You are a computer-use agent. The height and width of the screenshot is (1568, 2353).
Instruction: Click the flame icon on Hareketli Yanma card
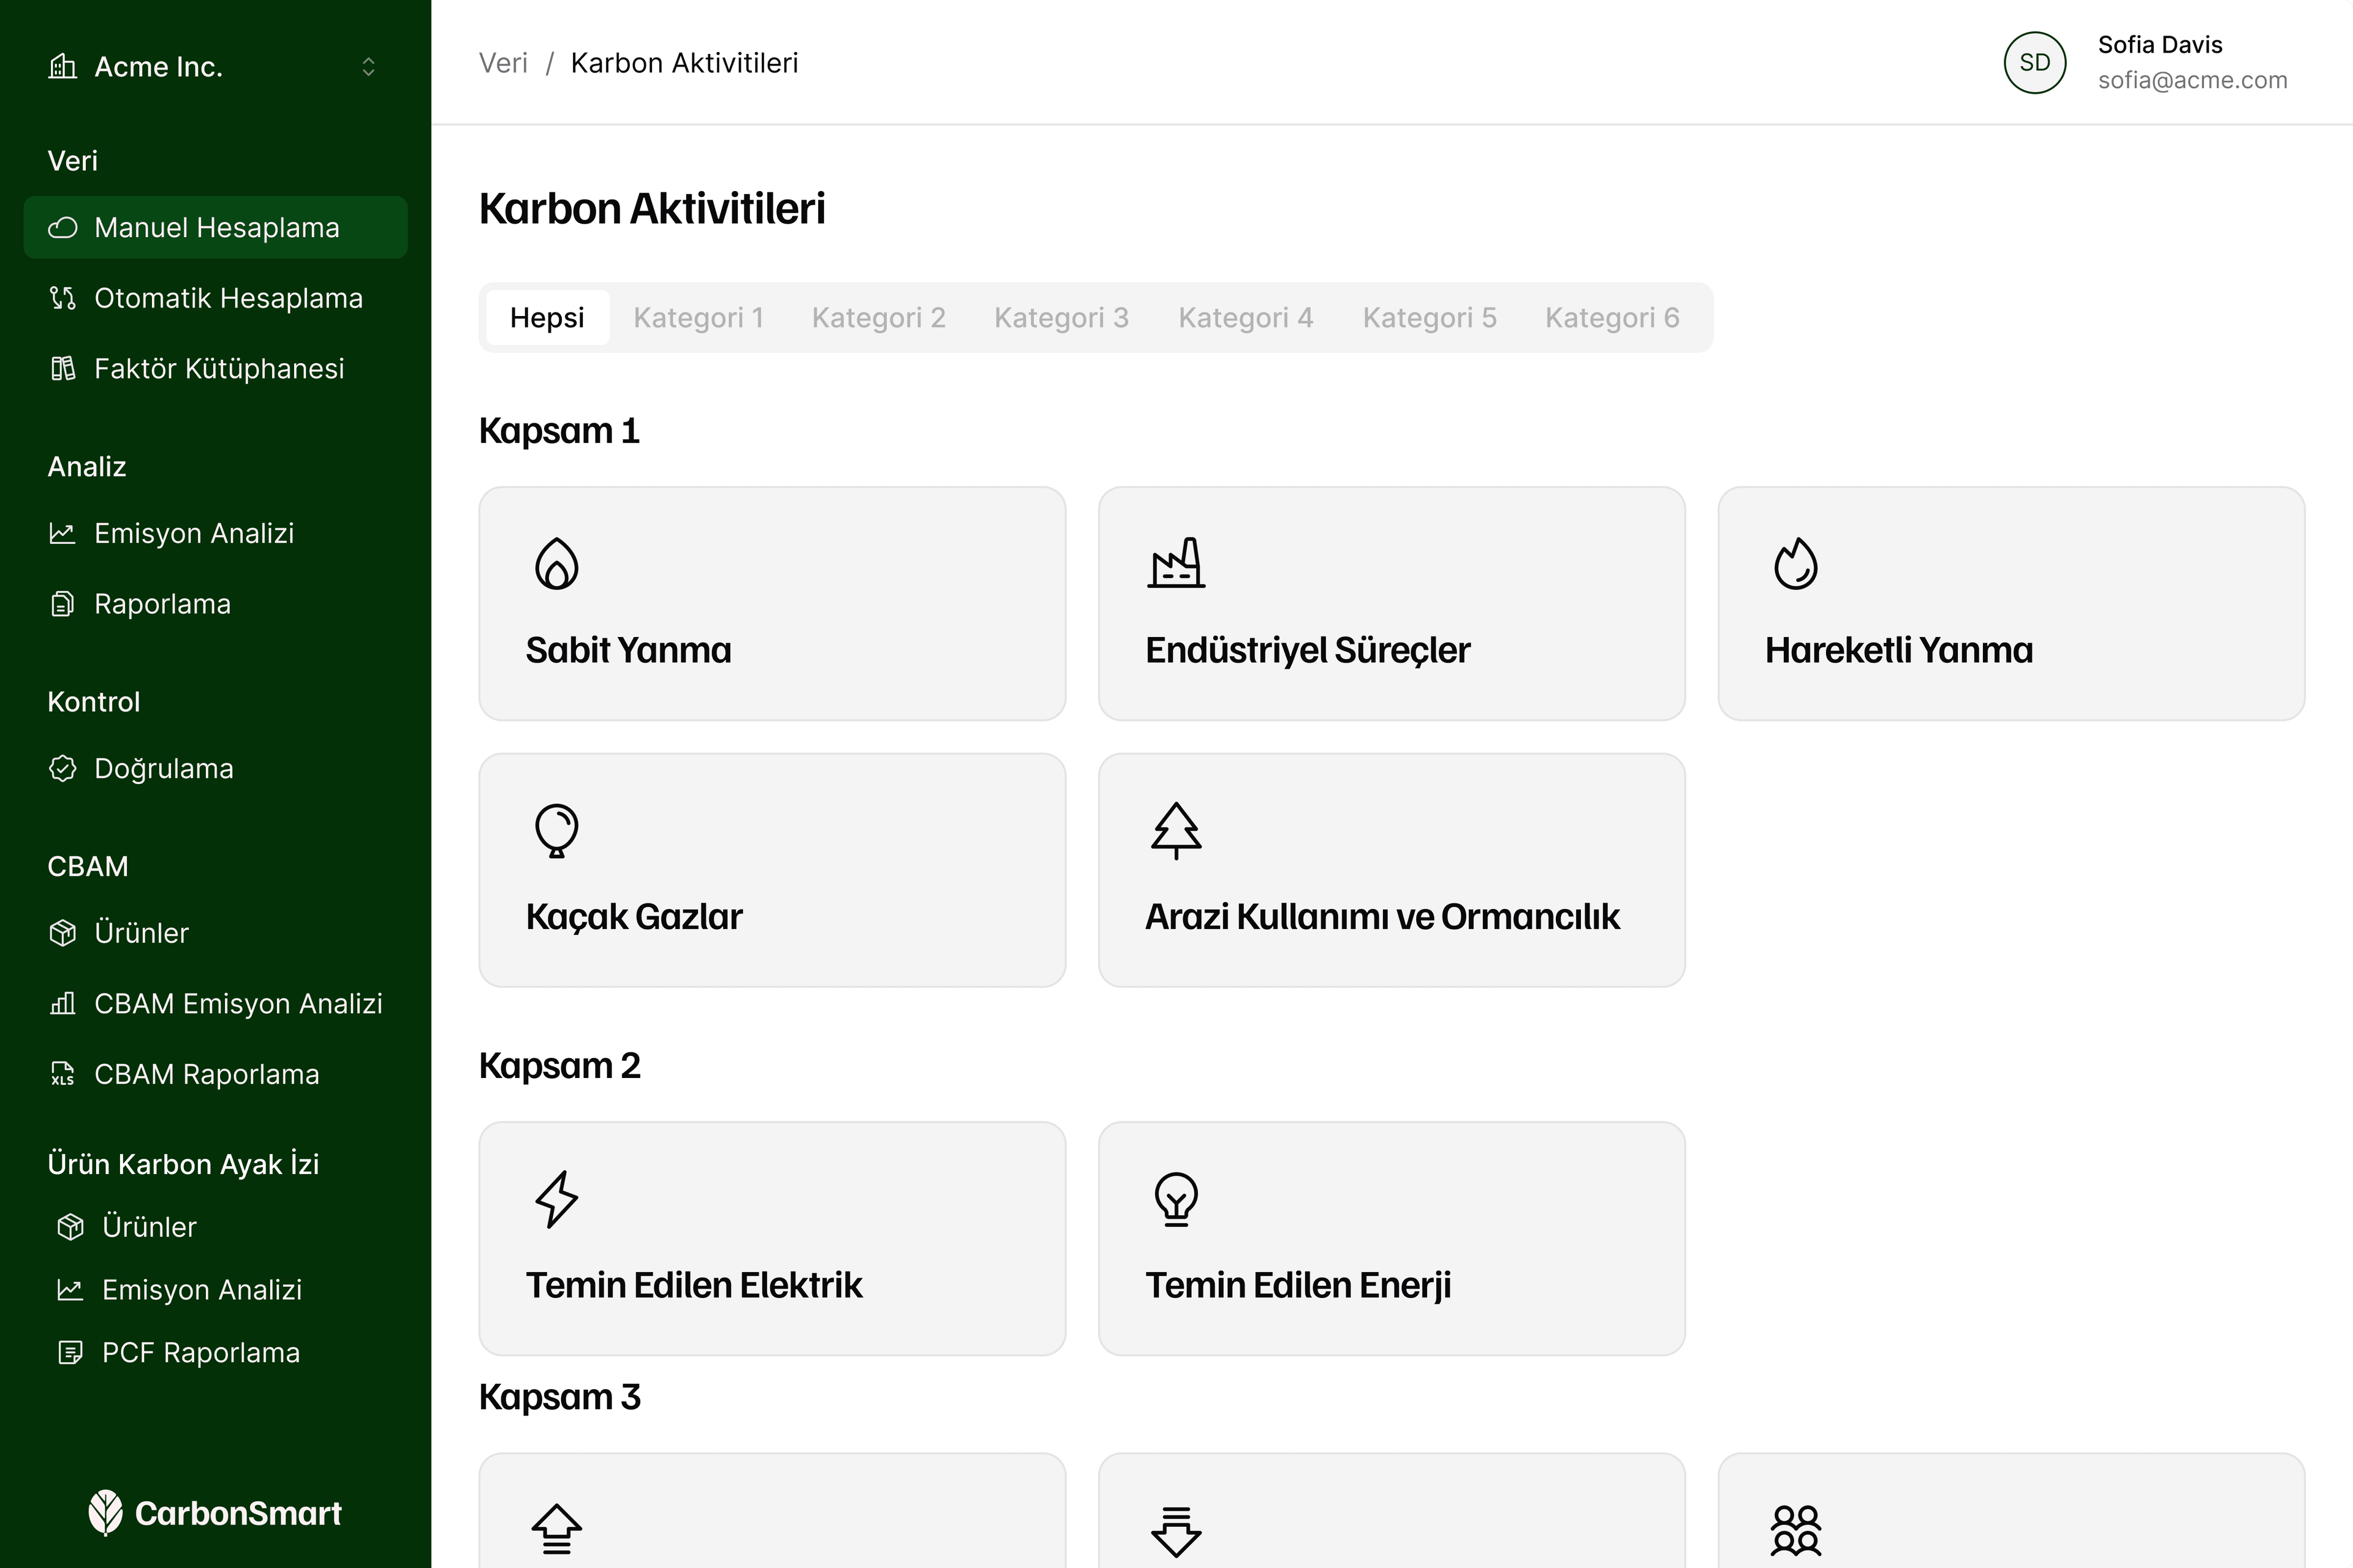point(1796,564)
